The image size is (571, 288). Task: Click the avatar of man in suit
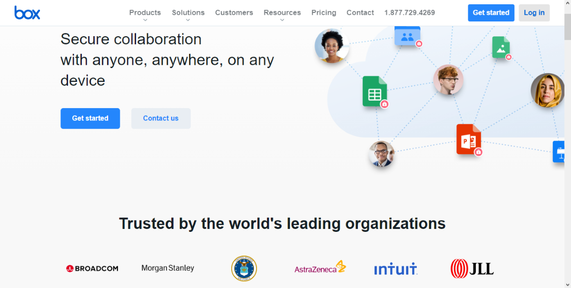381,154
